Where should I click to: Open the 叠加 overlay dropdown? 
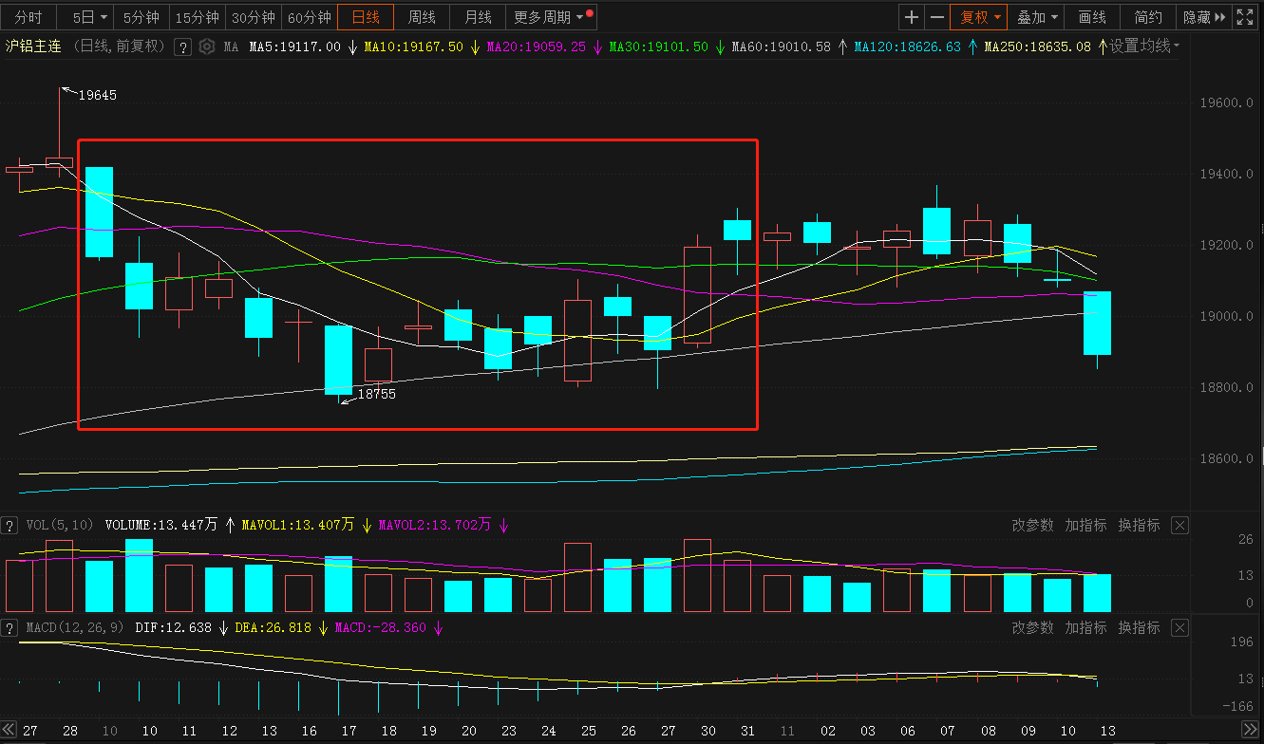coord(1036,17)
